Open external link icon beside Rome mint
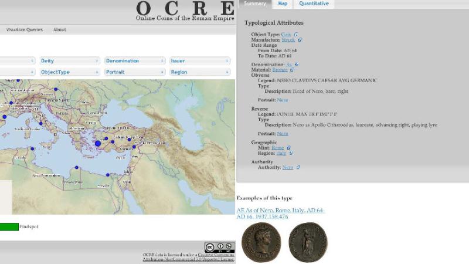The image size is (469, 264). pos(288,148)
